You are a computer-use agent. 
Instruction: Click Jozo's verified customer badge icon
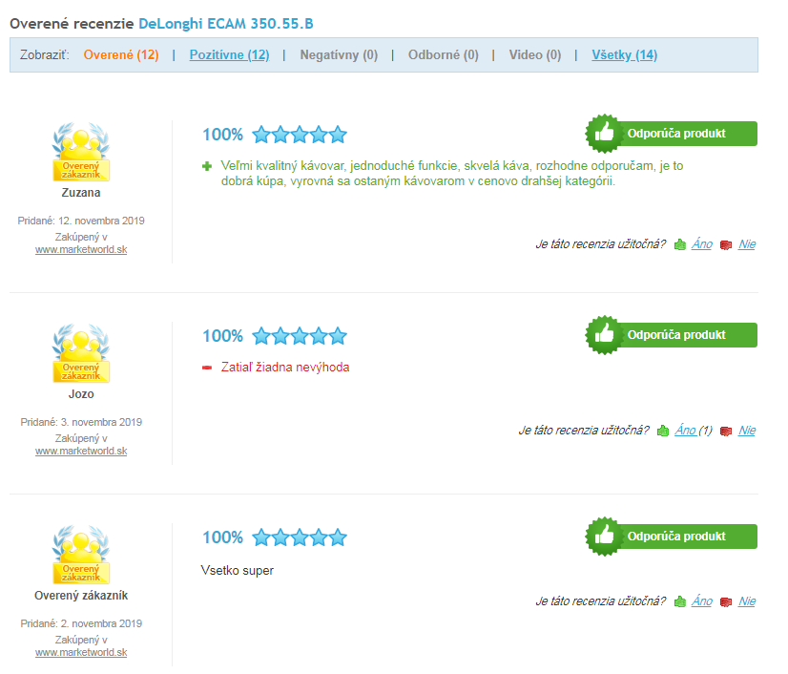click(x=81, y=352)
